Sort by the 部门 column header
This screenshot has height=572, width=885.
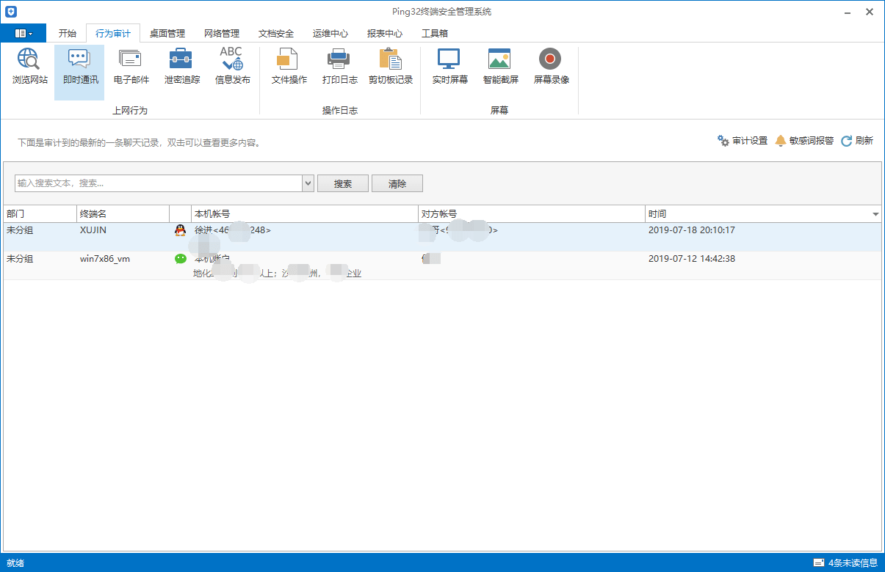pyautogui.click(x=40, y=214)
